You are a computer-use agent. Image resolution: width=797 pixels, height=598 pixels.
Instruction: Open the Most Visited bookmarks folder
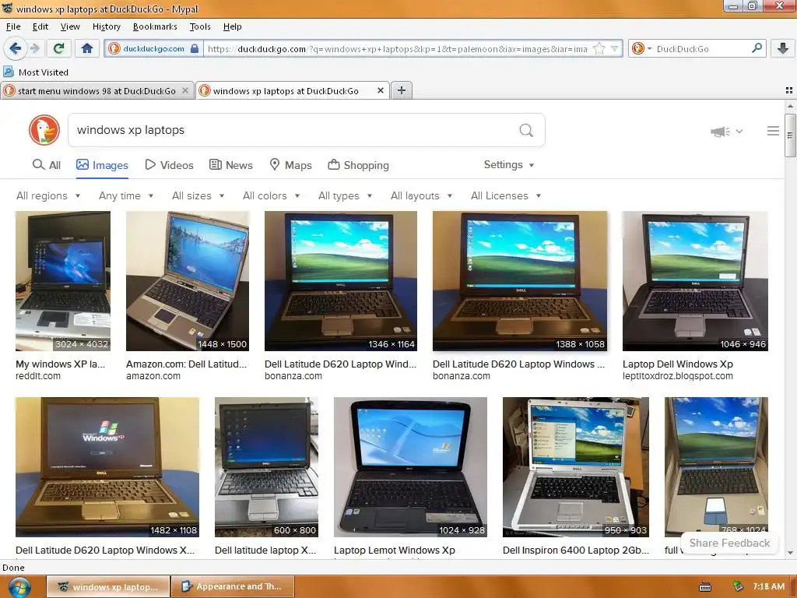36,72
